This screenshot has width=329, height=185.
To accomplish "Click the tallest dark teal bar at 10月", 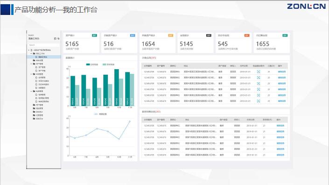I will click(117, 87).
